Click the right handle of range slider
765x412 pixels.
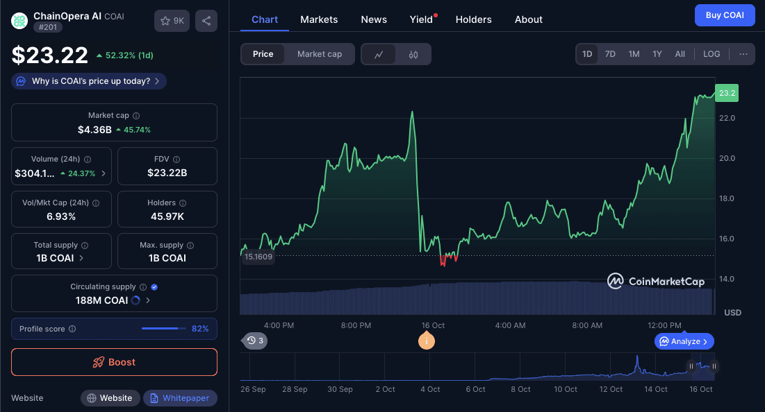pos(714,366)
